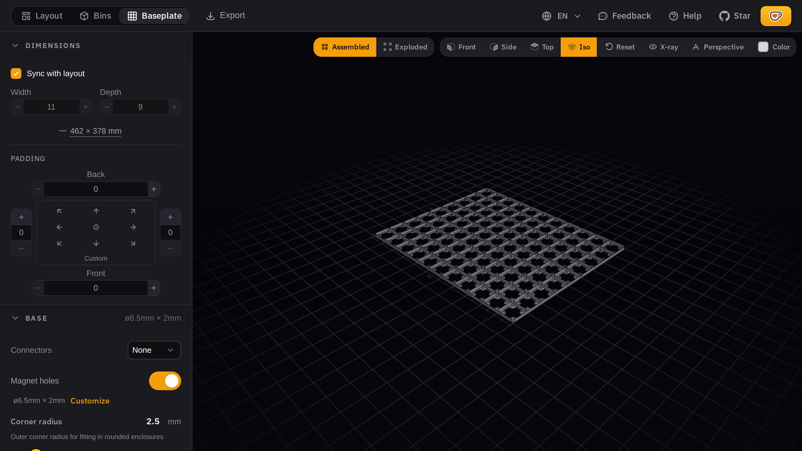Decrease the Width value
This screenshot has height=451, width=802.
[17, 107]
